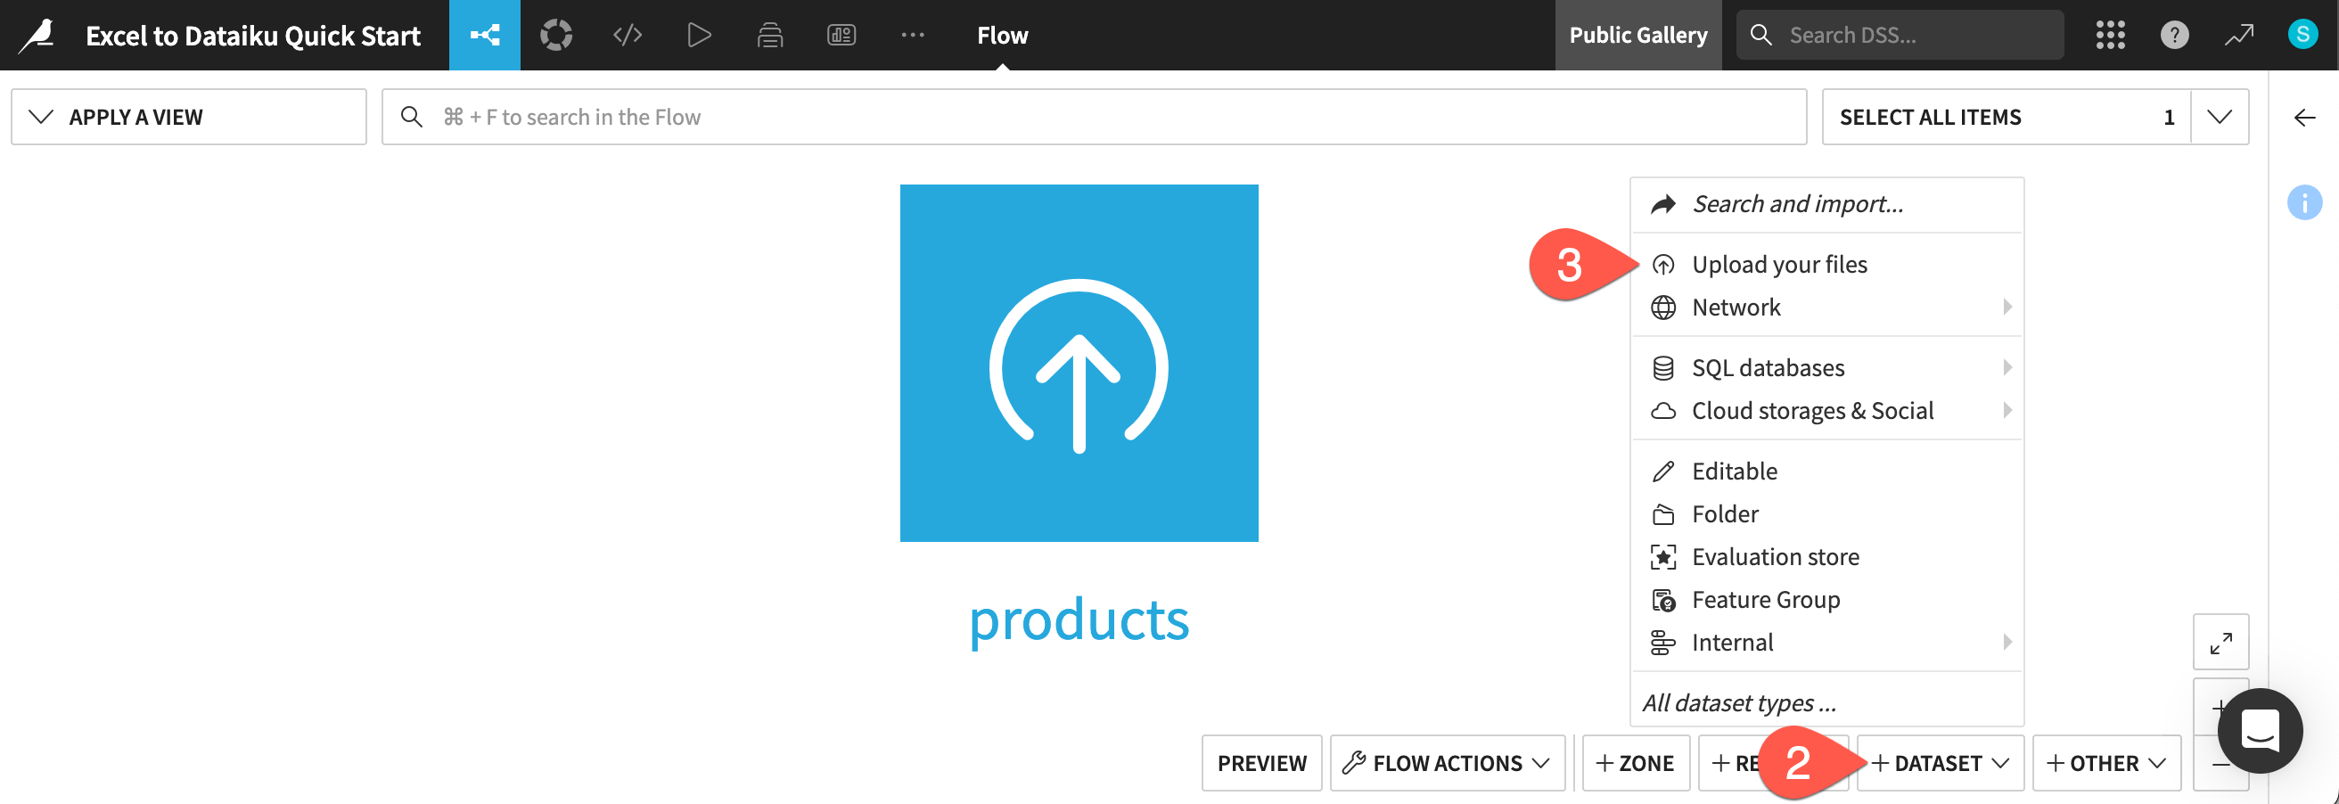Click the cloud icon beside Cloud storages

coord(1662,411)
